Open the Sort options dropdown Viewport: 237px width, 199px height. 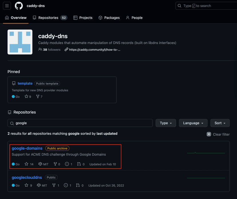coord(220,123)
